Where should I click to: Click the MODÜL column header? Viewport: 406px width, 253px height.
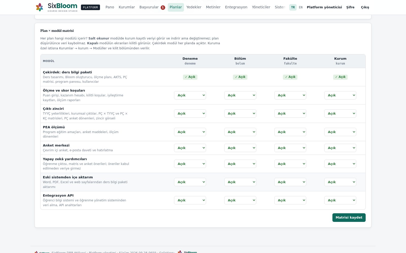49,61
